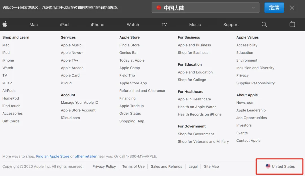Open the Site Map footer link

pyautogui.click(x=211, y=166)
